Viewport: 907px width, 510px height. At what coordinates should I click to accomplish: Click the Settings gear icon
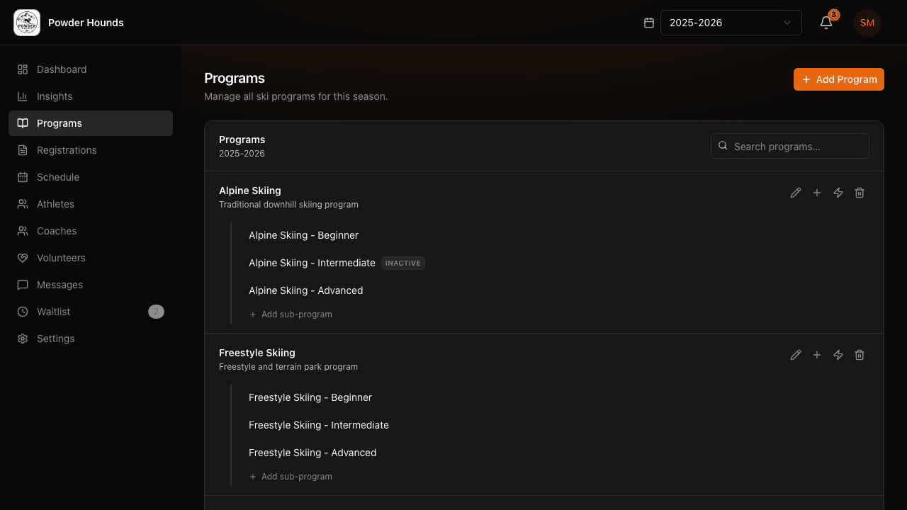point(23,339)
